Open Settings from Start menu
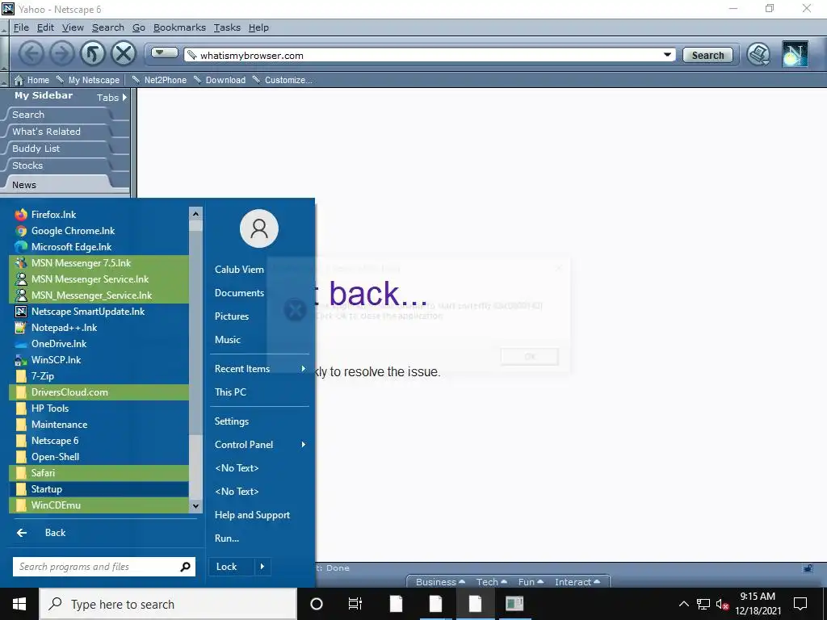The height and width of the screenshot is (620, 827). click(232, 421)
